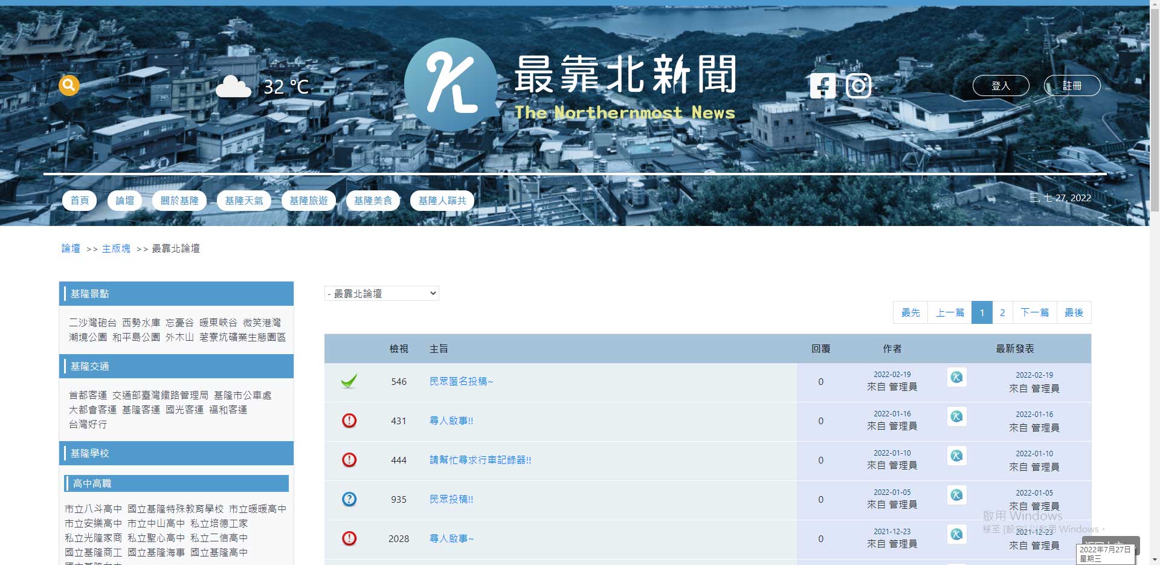Click green checkmark icon beside 民眾匿名投稿
This screenshot has height=565, width=1160.
tap(349, 381)
